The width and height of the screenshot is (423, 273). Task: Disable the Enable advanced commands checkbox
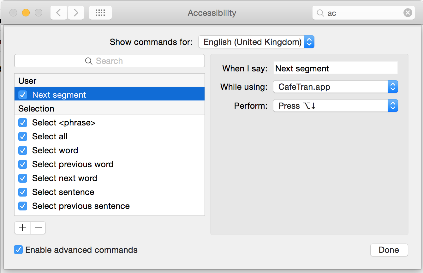pos(18,250)
